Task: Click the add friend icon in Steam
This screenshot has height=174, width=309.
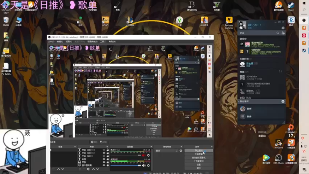Action: click(x=283, y=33)
